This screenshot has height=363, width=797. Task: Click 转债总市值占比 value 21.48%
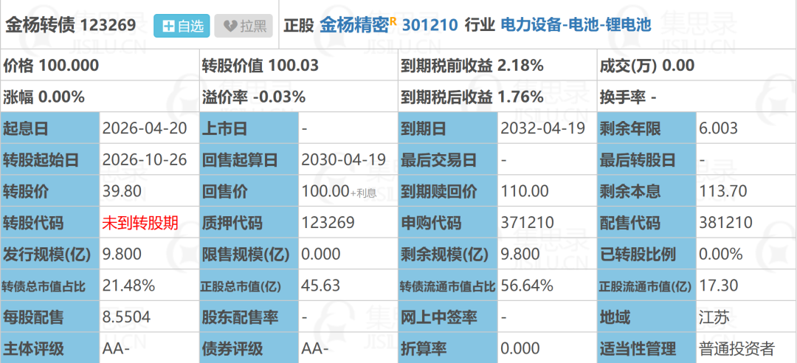(128, 286)
